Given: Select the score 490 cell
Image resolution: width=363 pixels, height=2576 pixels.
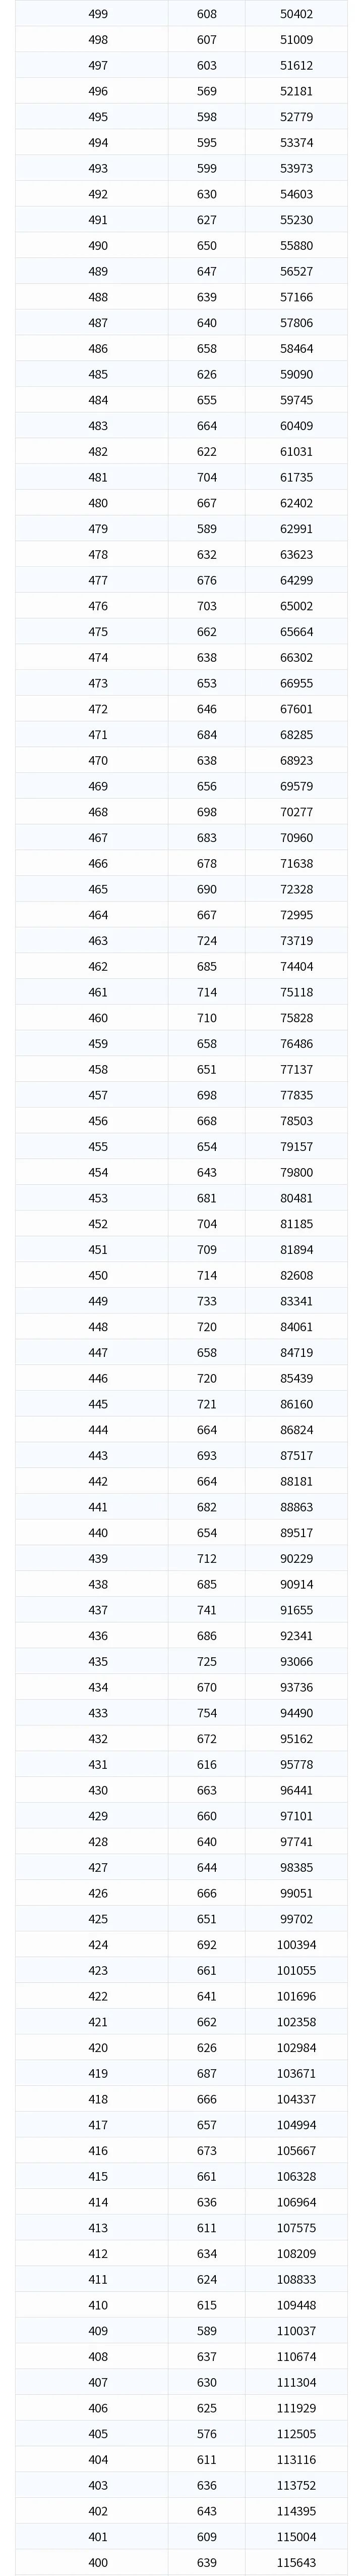Looking at the screenshot, I should coord(98,246).
